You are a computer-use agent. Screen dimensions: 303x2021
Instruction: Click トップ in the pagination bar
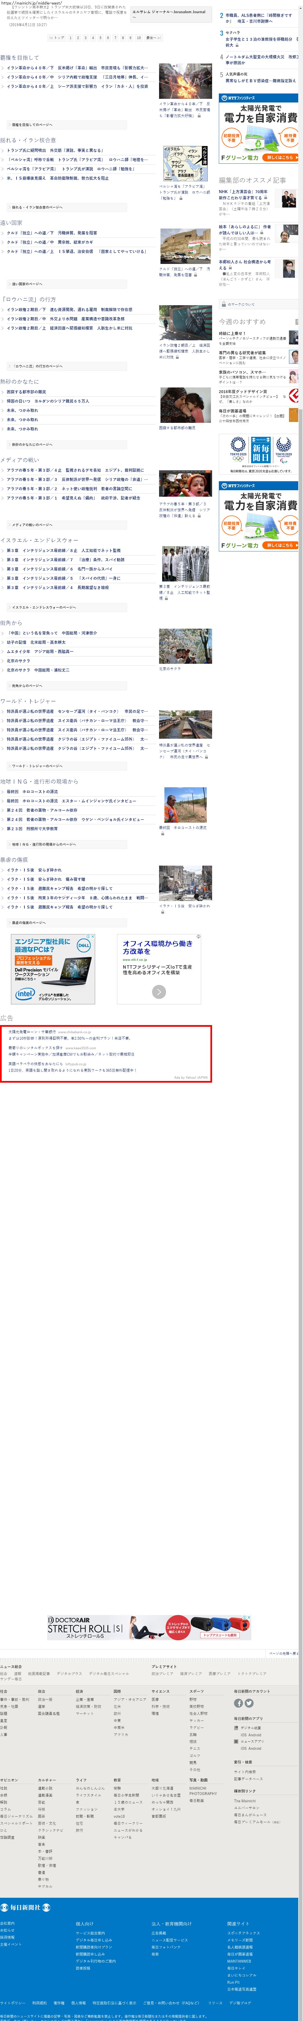click(57, 38)
